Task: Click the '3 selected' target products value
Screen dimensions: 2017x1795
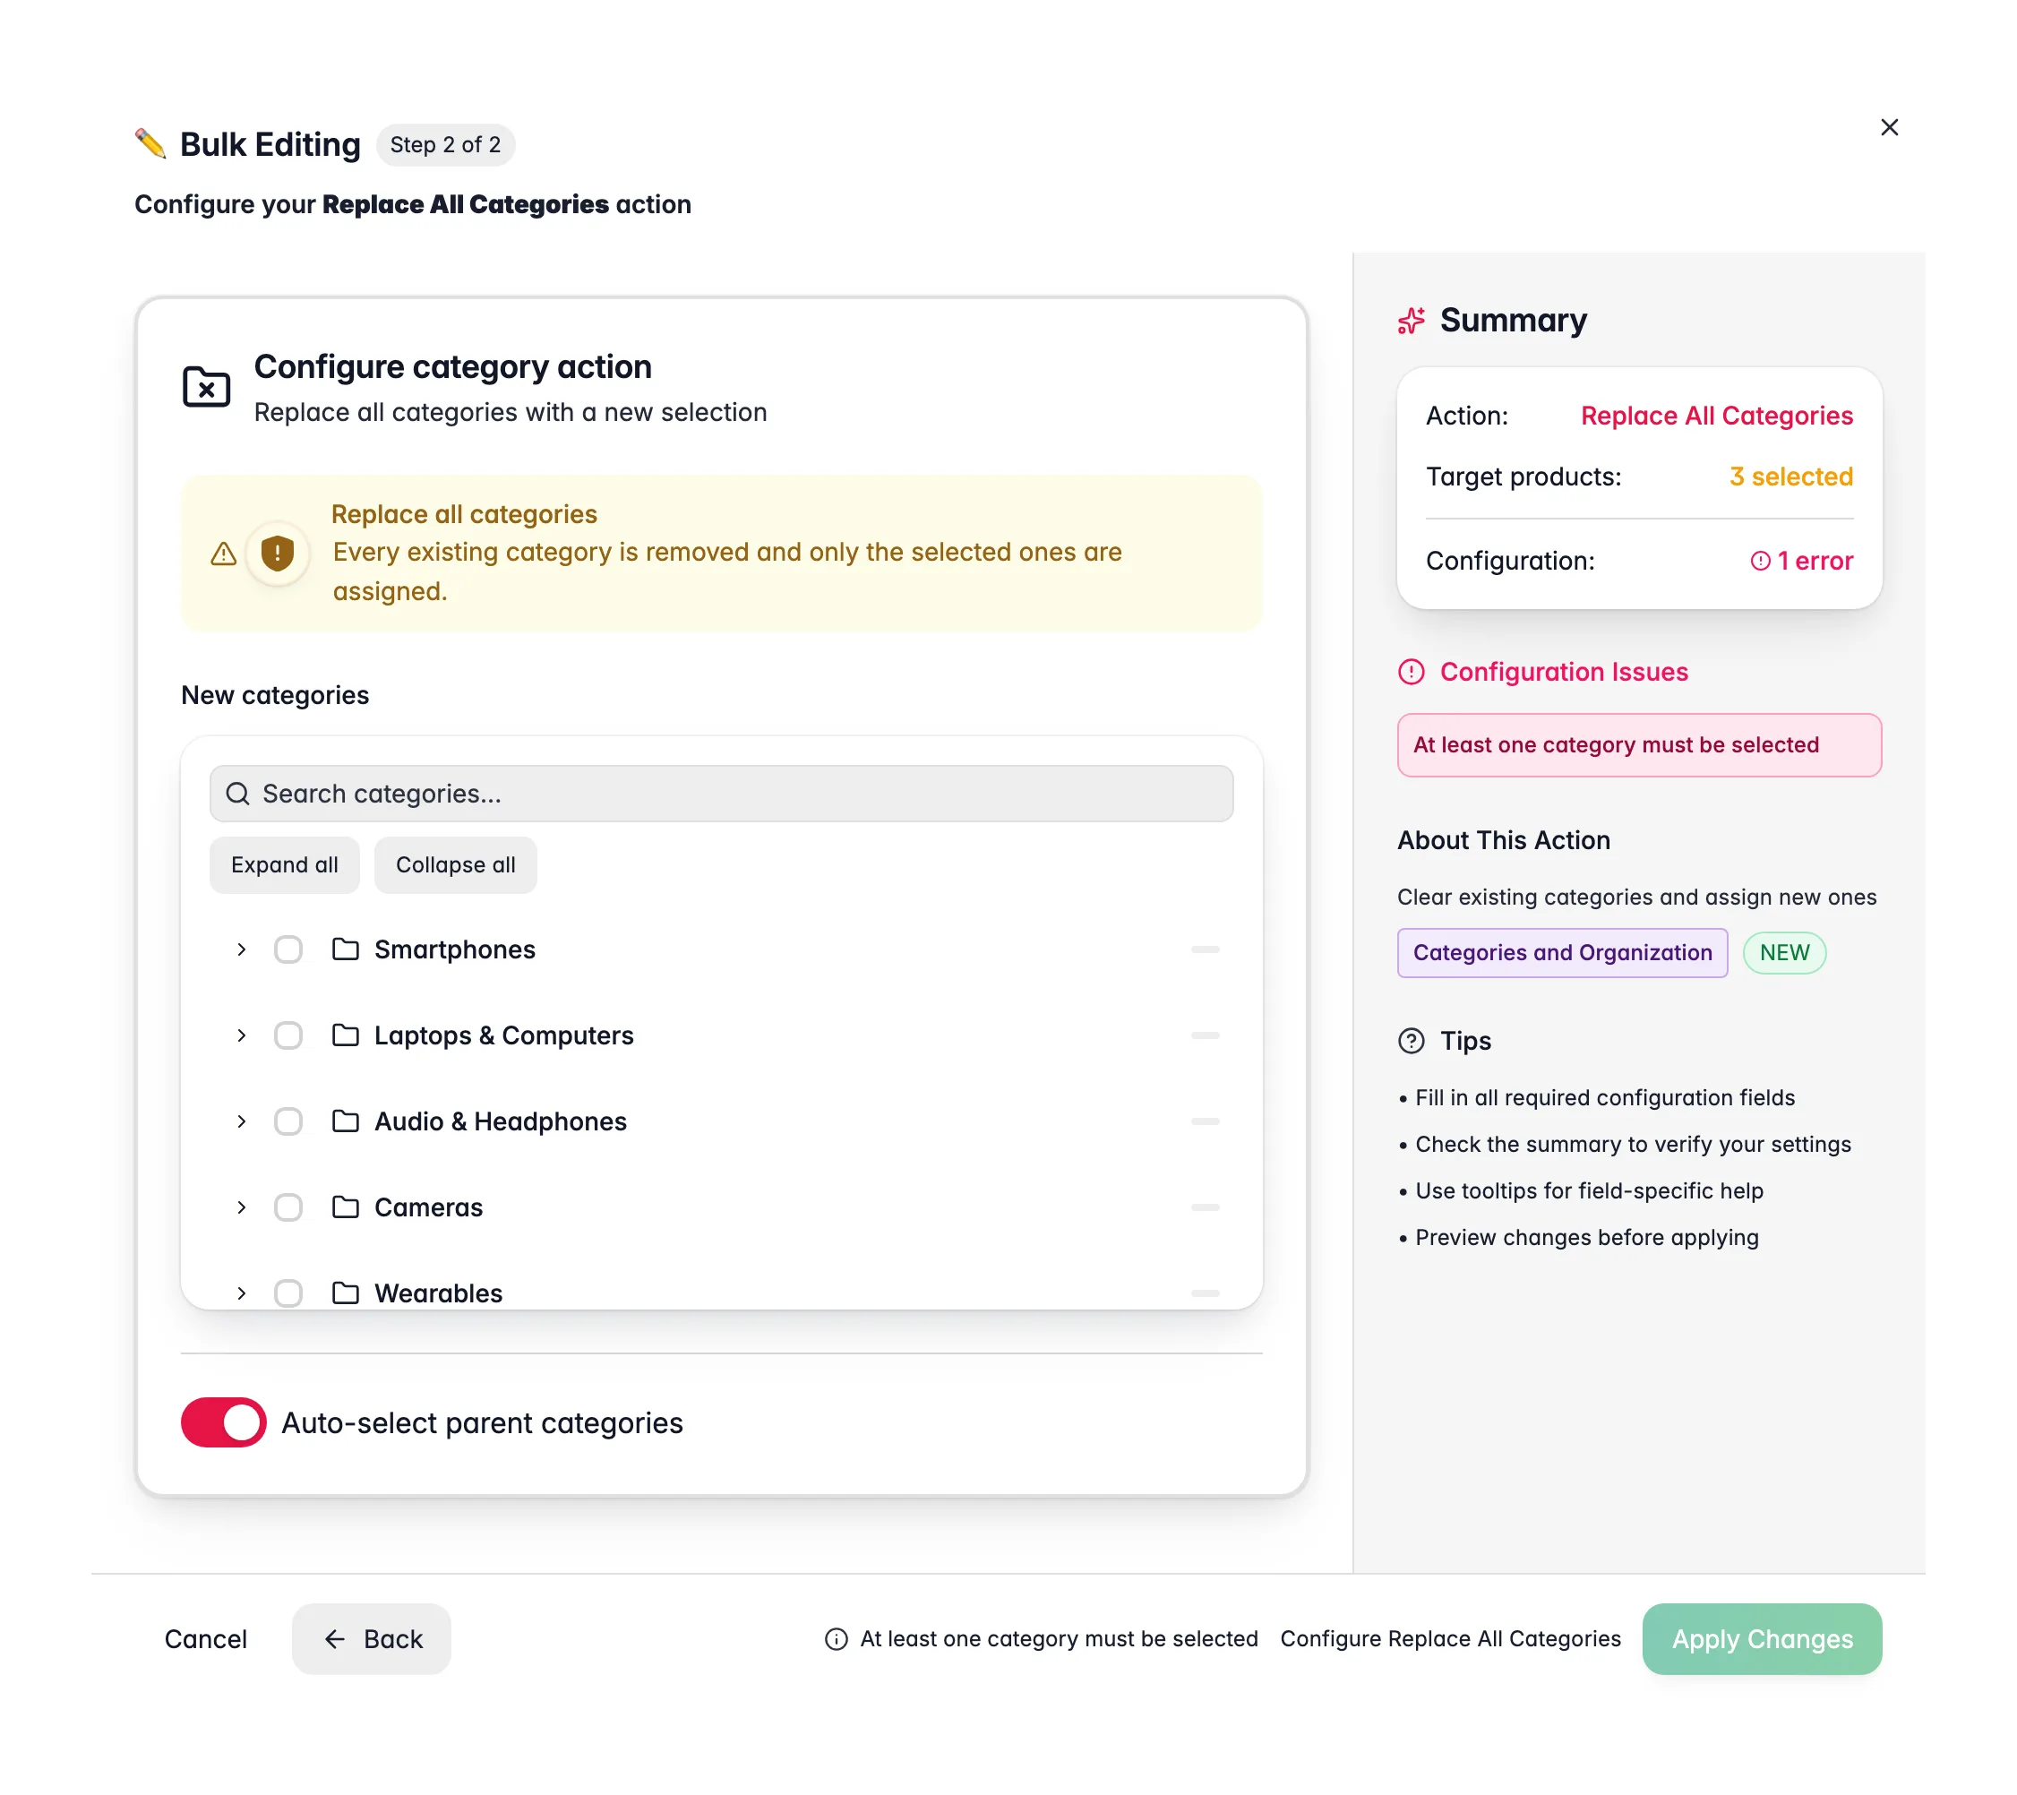Action: tap(1791, 477)
